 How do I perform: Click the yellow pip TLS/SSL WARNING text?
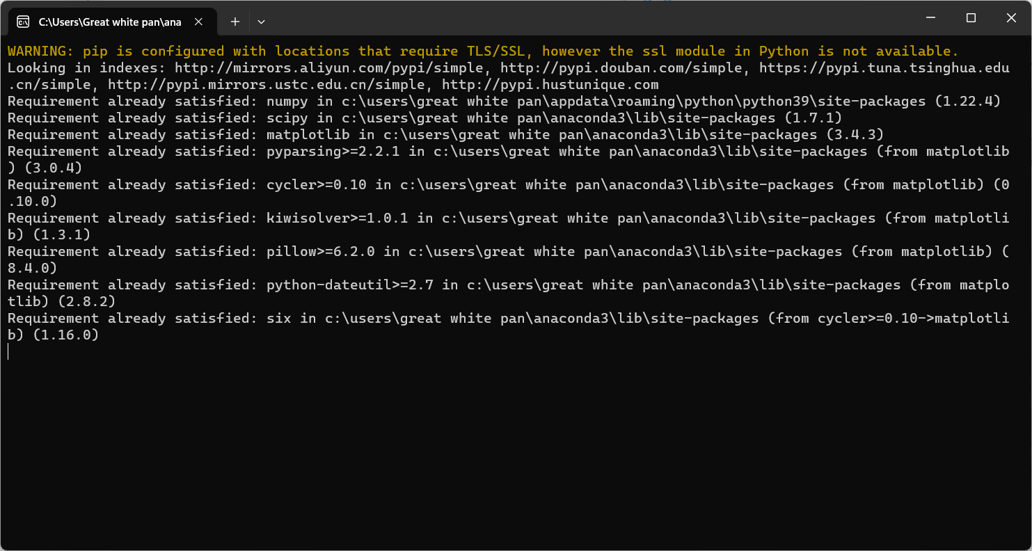pos(483,51)
